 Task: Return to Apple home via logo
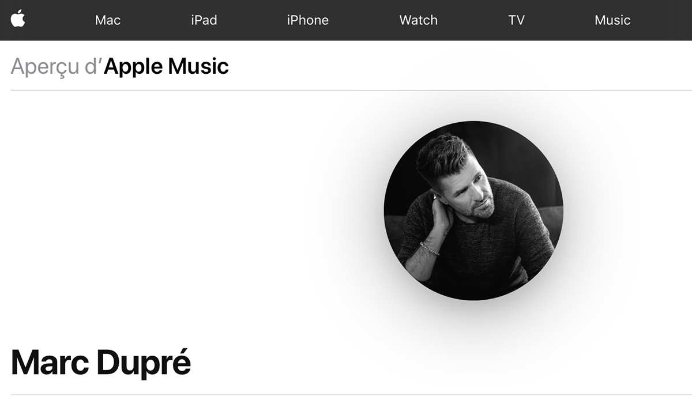click(x=18, y=19)
